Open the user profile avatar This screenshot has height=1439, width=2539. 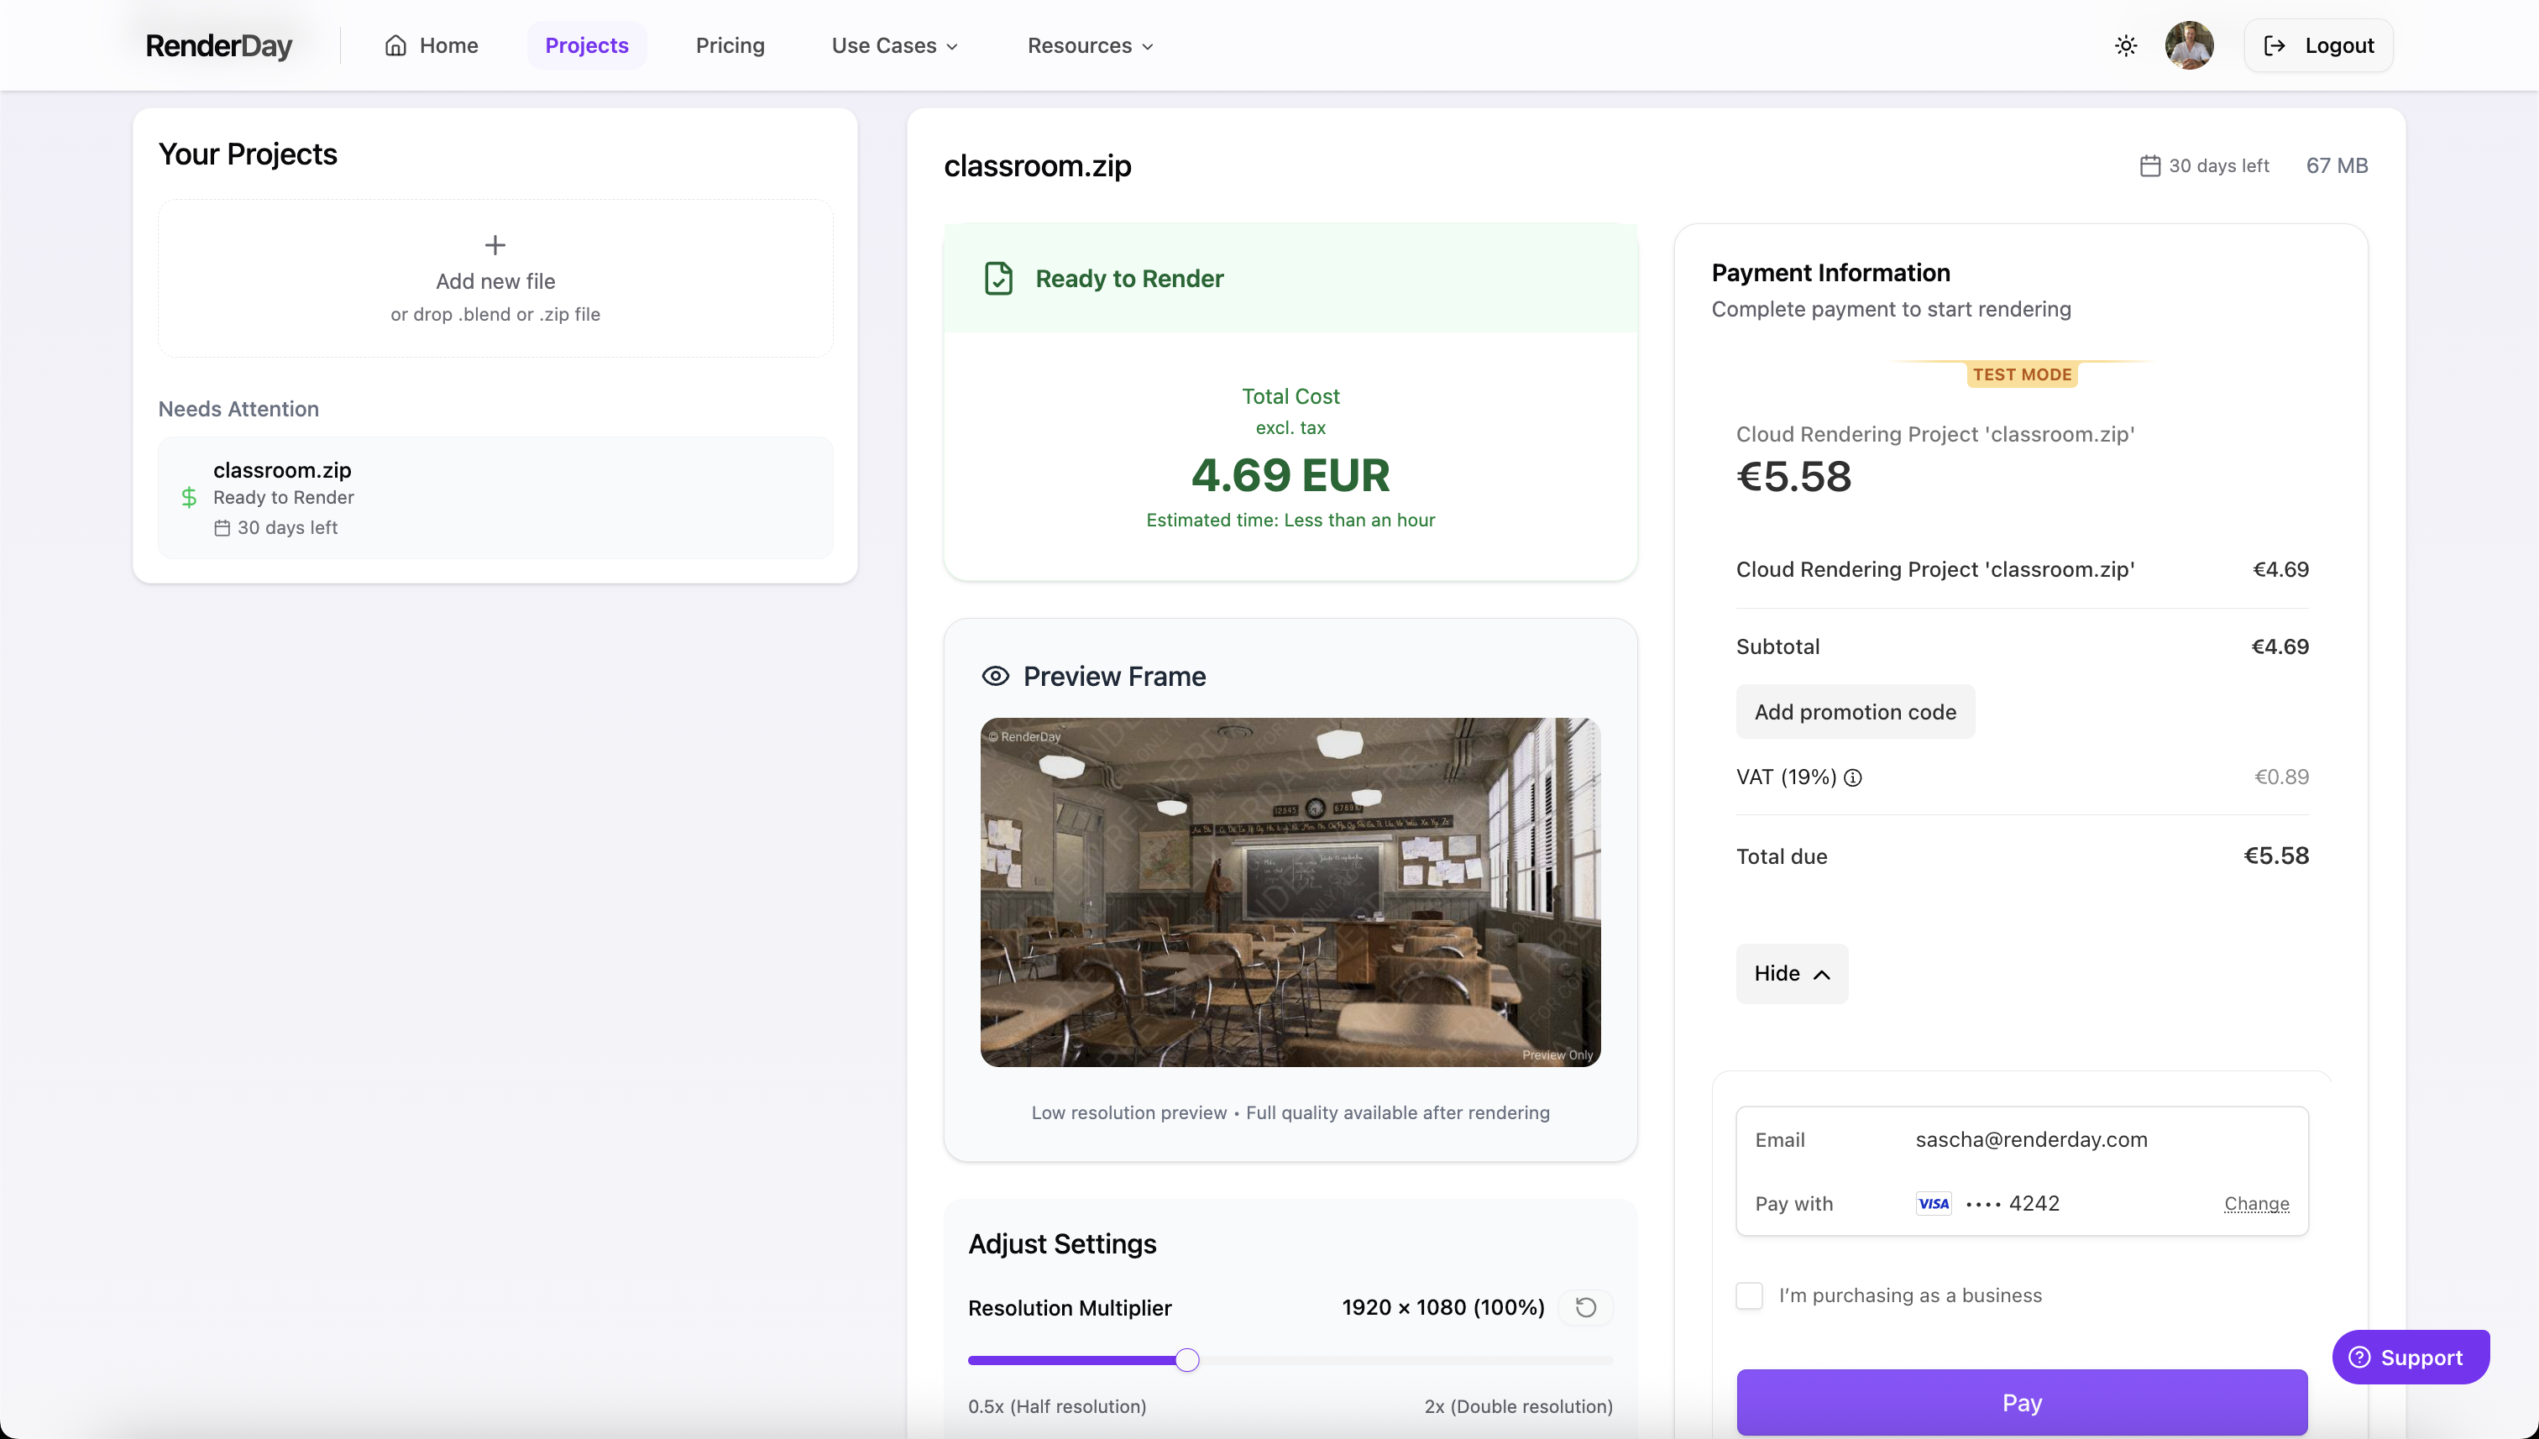pos(2189,45)
